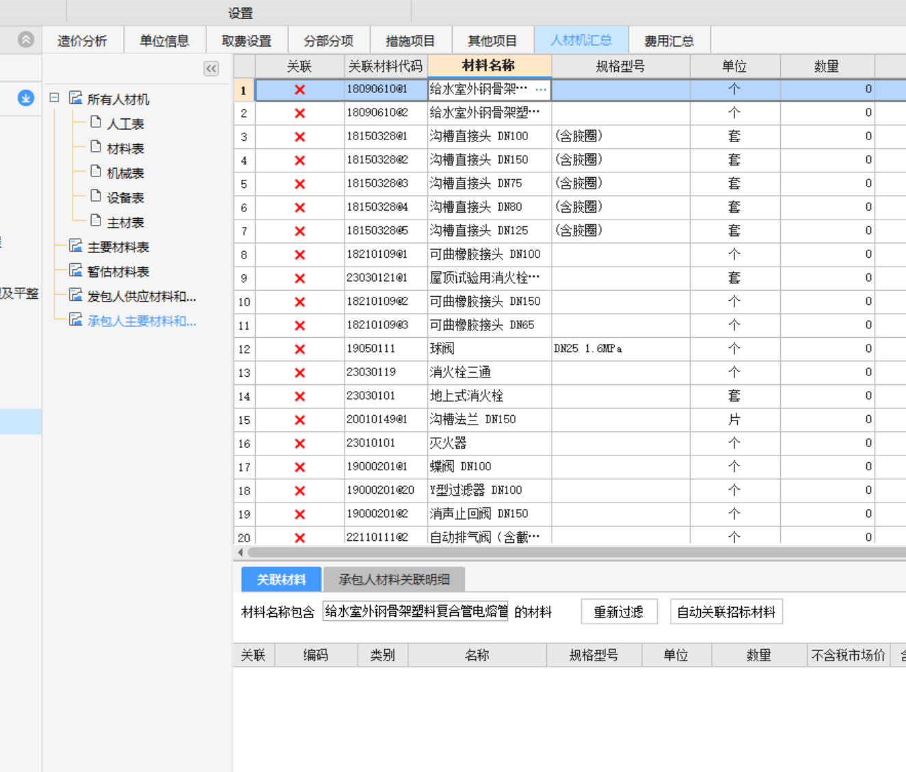Select 主要材料表 in the tree
906x772 pixels.
pyautogui.click(x=118, y=247)
